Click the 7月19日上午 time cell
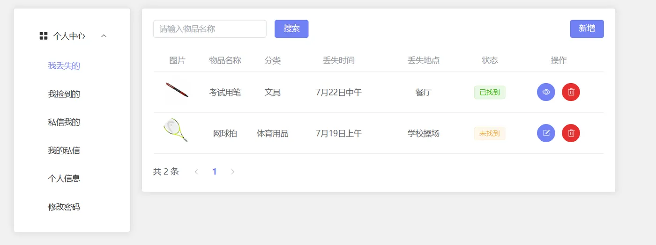This screenshot has width=656, height=245. pyautogui.click(x=339, y=134)
